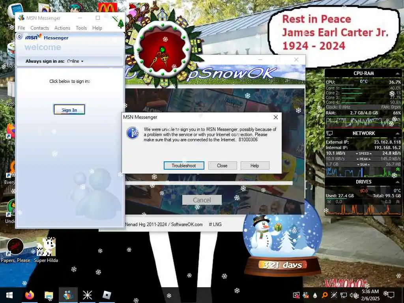Click the green download arrows on network graph

tap(398, 170)
